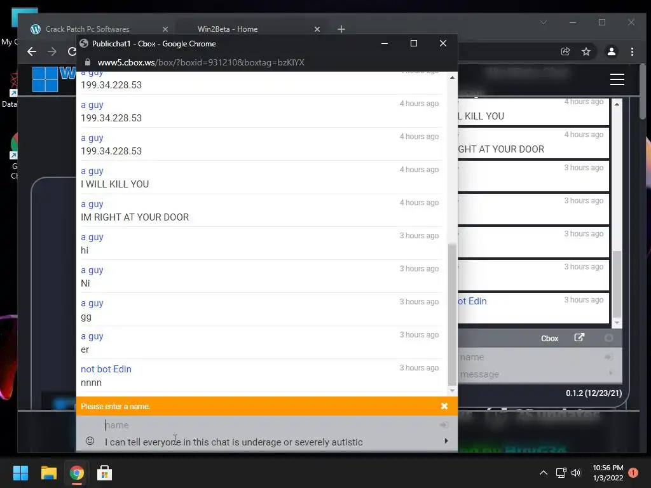Screen dimensions: 651x488
Task: Click 'a guy' name above 'IM RIGHT AT YOUR DOOR'
Action: click(x=92, y=204)
